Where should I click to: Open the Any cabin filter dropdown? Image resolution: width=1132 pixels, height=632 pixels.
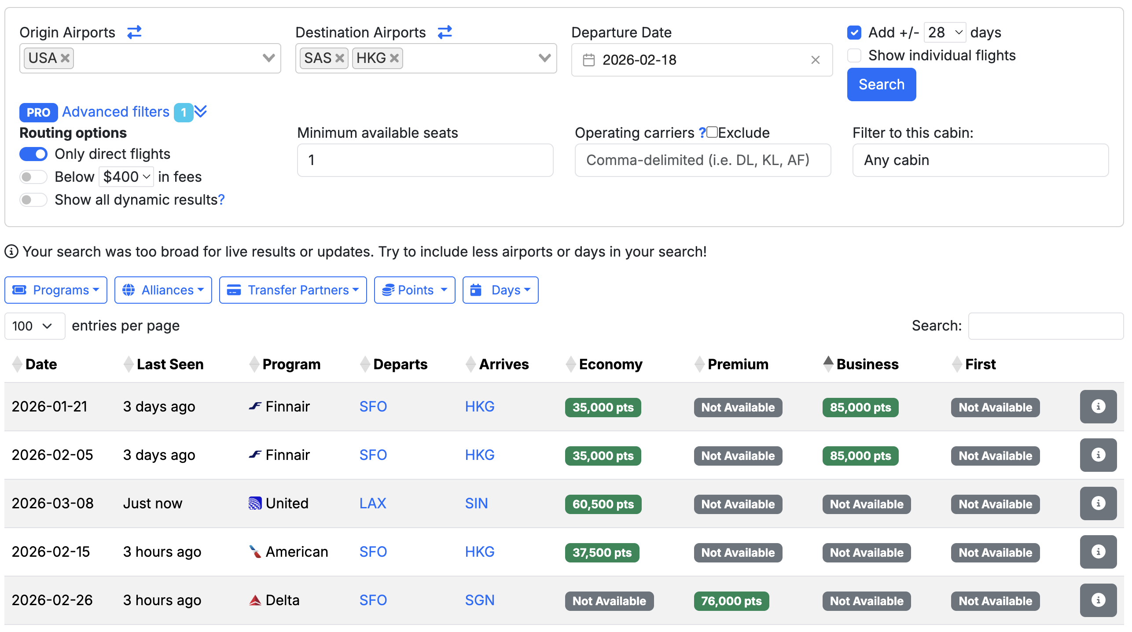tap(980, 160)
